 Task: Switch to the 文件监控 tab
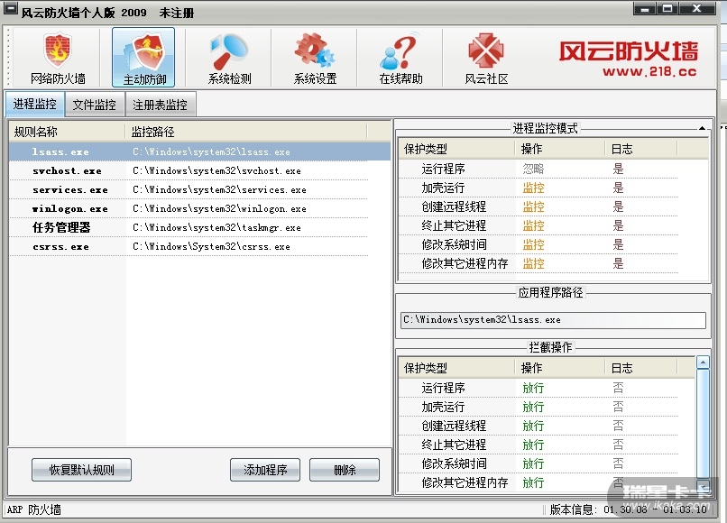(95, 105)
